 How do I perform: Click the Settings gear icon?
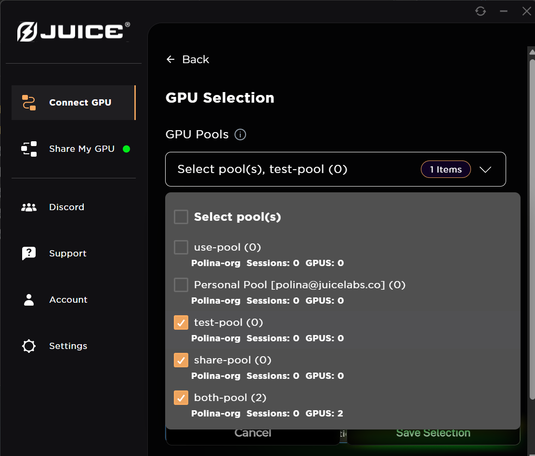[x=29, y=346]
